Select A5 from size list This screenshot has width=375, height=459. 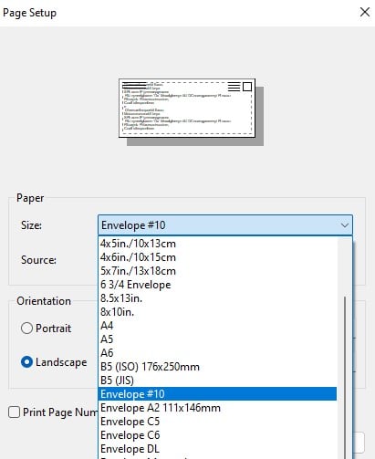point(217,339)
